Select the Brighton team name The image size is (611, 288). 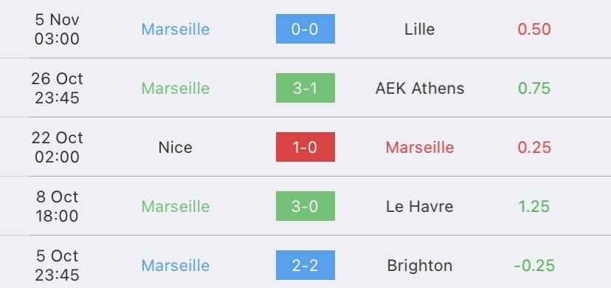(x=420, y=266)
